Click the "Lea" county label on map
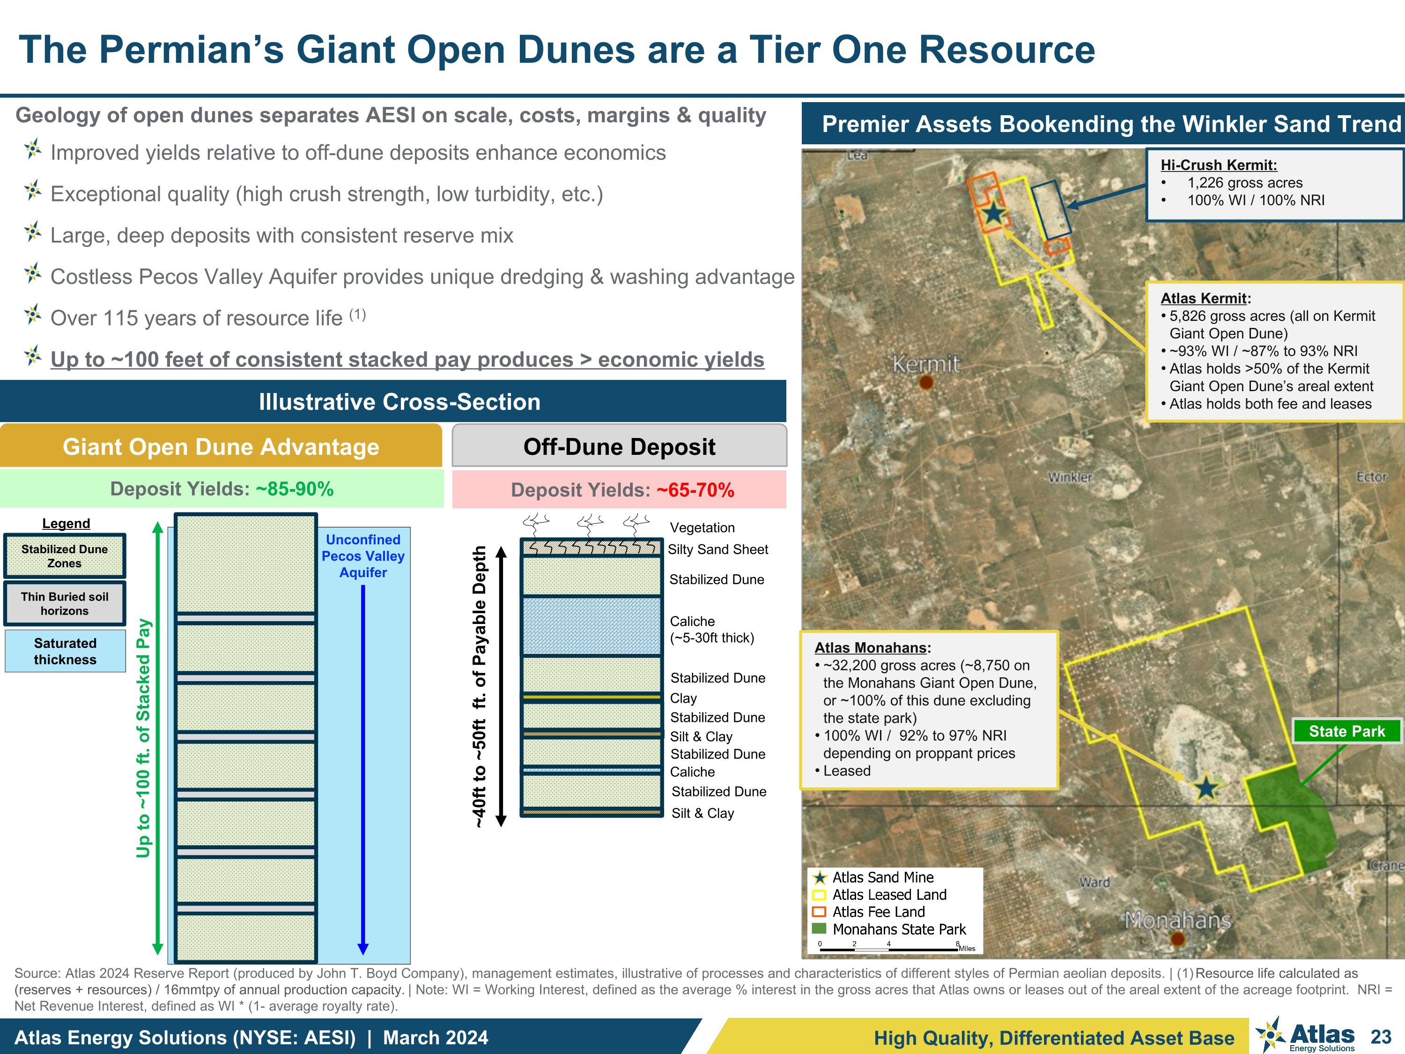The image size is (1405, 1054). (857, 155)
